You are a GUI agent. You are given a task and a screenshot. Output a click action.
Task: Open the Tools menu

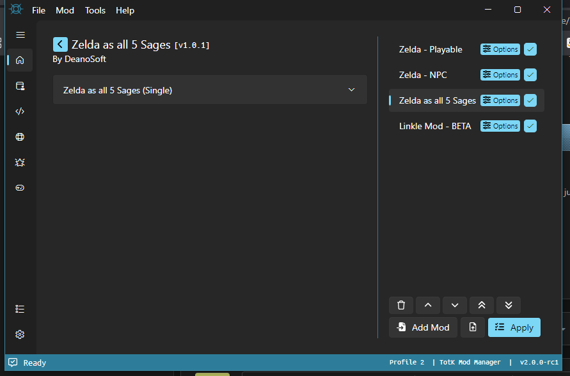[95, 10]
